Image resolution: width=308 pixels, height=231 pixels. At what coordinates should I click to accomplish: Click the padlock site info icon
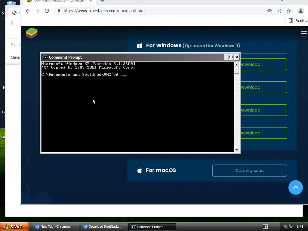59,11
